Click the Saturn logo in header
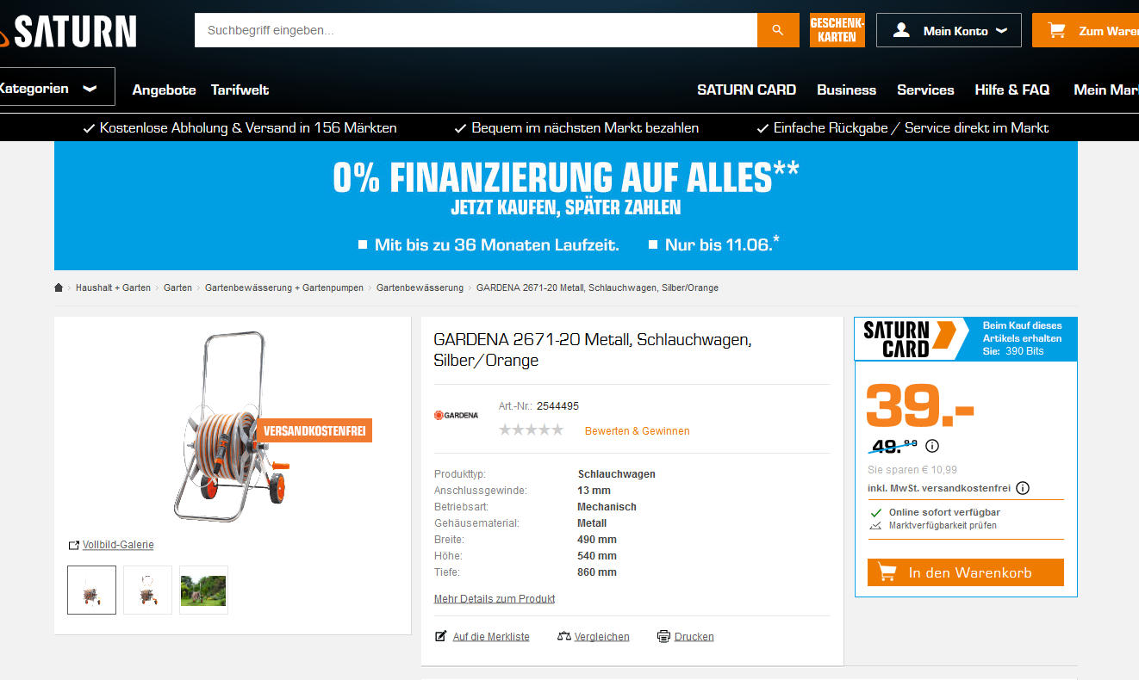The image size is (1139, 680). (68, 32)
